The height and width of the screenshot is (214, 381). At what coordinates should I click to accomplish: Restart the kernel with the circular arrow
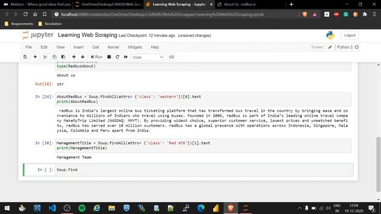pyautogui.click(x=117, y=57)
